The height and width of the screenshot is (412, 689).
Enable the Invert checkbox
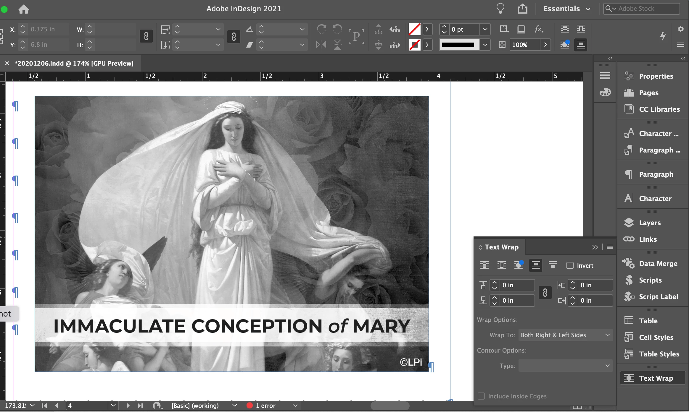click(570, 265)
